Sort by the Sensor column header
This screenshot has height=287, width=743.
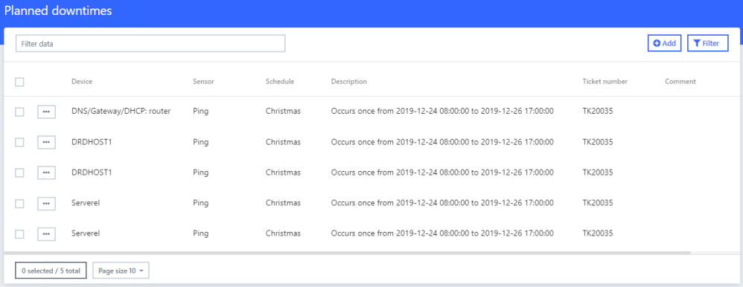click(x=204, y=82)
